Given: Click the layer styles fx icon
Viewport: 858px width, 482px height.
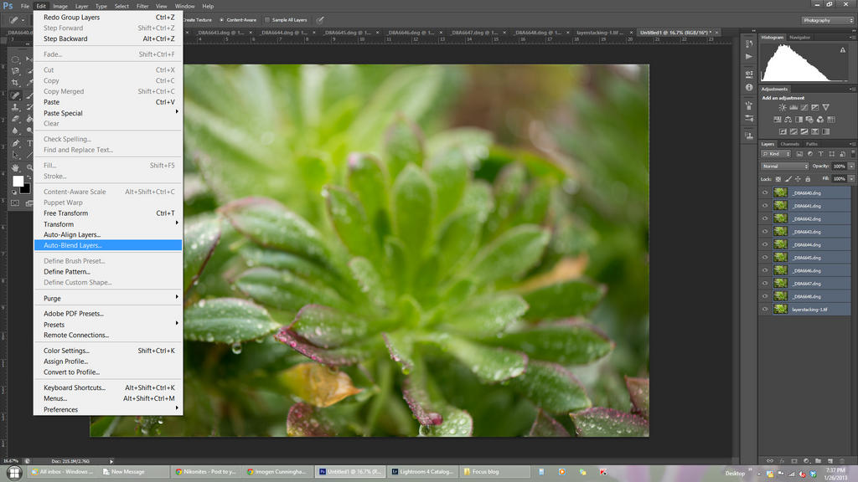Looking at the screenshot, I should [782, 460].
